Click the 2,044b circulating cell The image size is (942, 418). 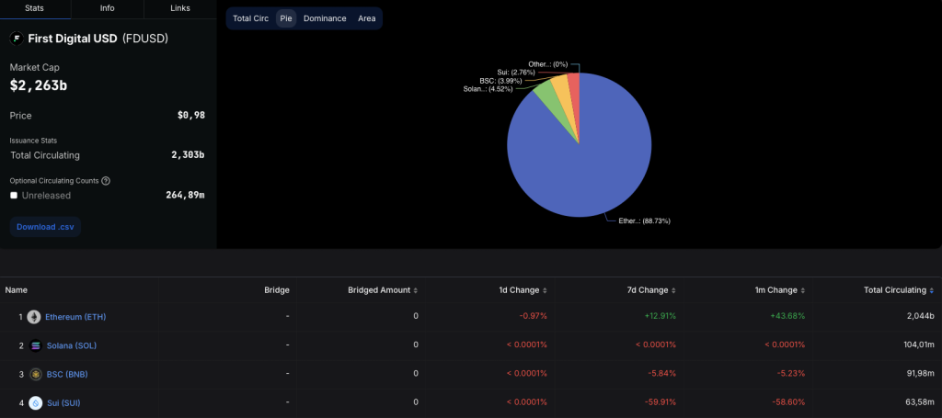920,316
